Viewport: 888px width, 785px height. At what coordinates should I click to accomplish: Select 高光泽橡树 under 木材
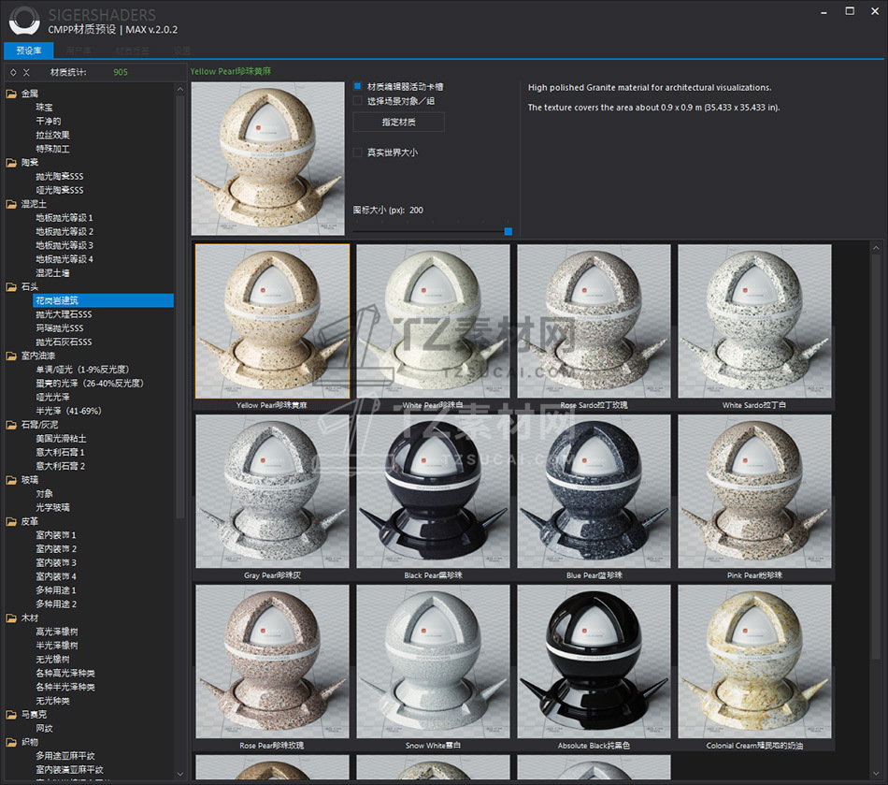click(57, 632)
